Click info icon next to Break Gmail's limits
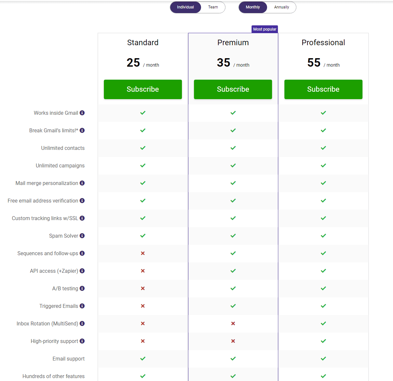This screenshot has width=393, height=381. (82, 130)
